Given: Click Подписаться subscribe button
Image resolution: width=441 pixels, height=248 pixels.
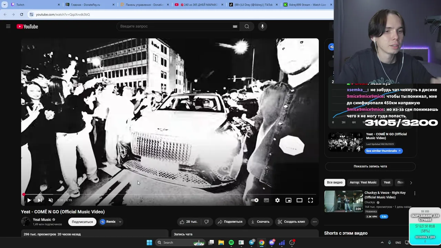Looking at the screenshot, I should 82,222.
